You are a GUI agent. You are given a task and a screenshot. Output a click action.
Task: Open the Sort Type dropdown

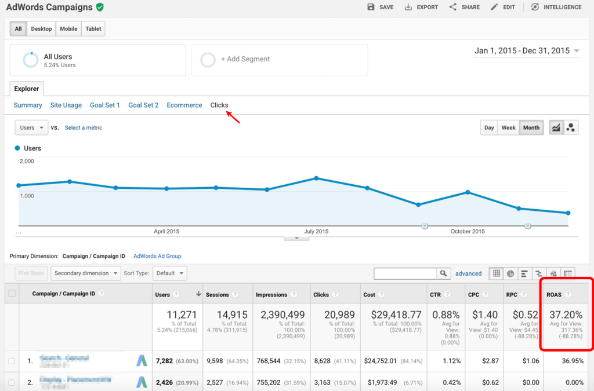click(x=169, y=273)
